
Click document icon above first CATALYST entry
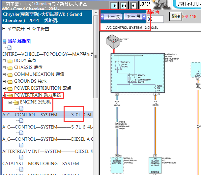coord(21,157)
